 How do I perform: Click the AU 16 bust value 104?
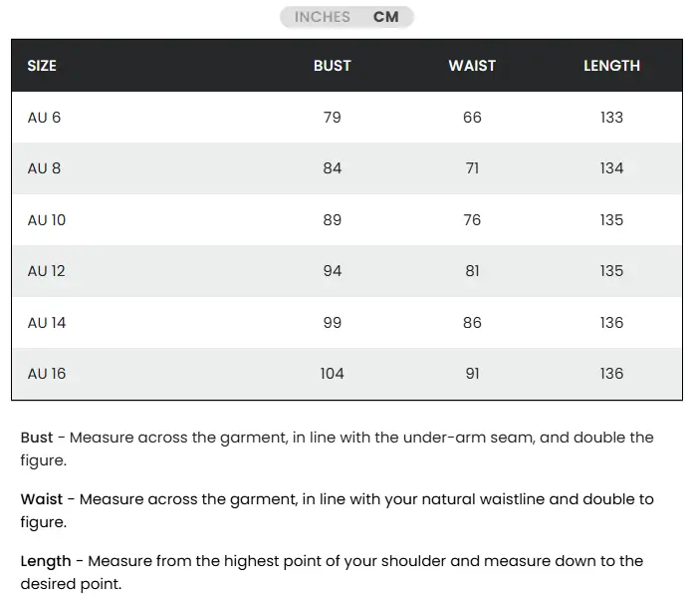[x=332, y=374]
